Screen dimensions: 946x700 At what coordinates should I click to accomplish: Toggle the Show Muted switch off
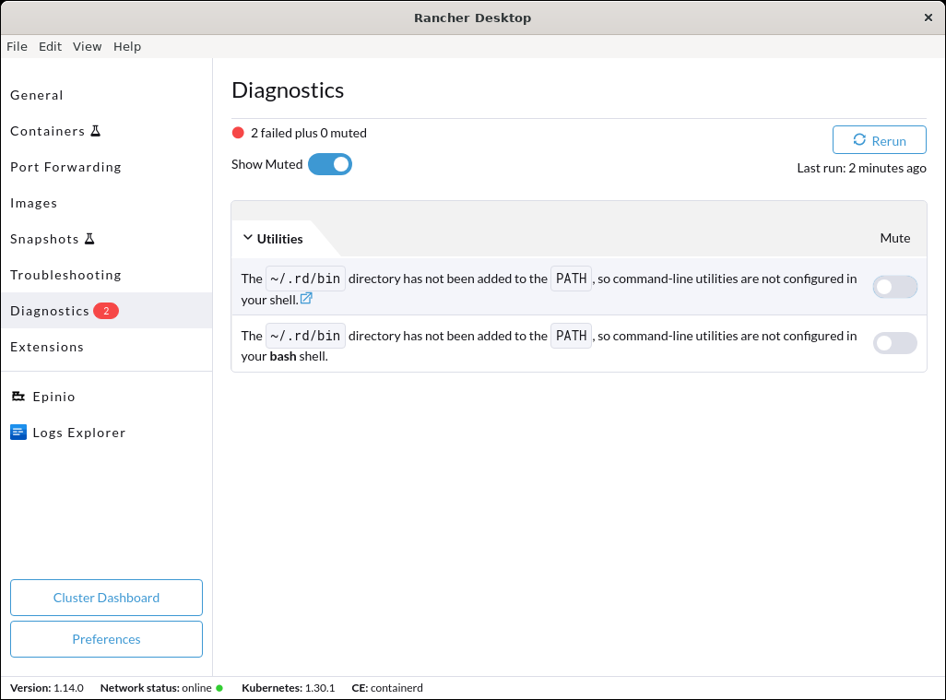330,164
